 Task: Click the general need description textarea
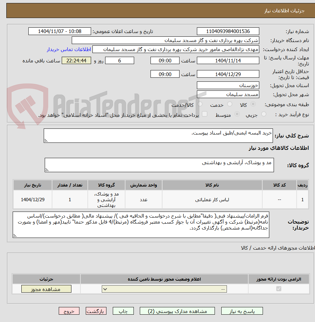(x=158, y=135)
